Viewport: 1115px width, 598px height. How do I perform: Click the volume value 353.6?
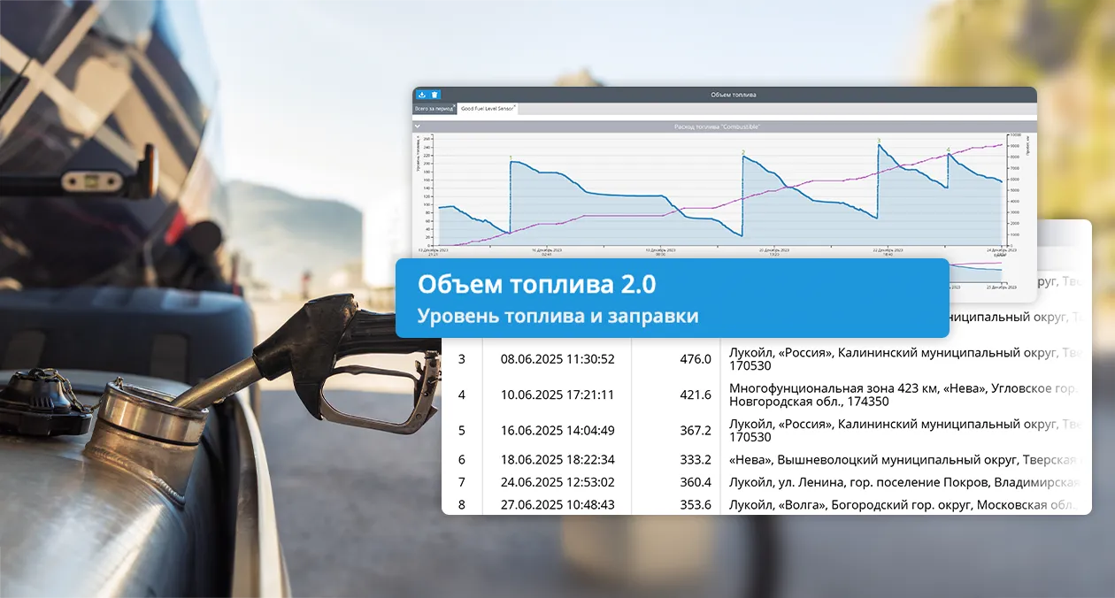(696, 505)
